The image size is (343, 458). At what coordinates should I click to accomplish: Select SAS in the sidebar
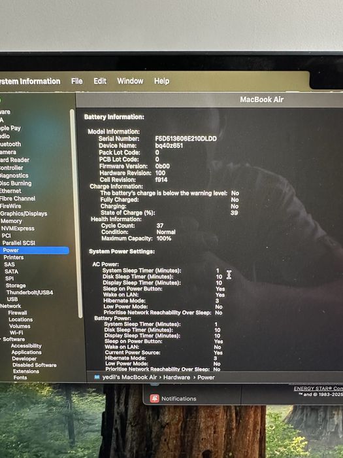[9, 264]
